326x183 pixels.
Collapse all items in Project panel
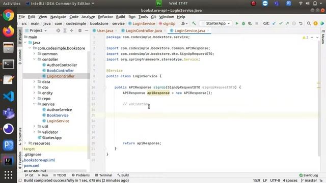click(x=71, y=30)
